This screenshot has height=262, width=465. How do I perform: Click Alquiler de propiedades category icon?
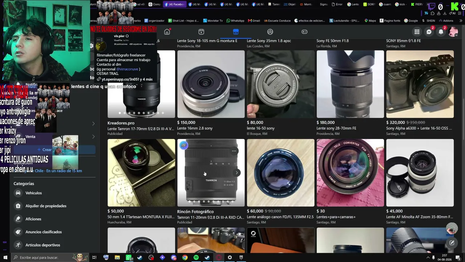pos(18,206)
